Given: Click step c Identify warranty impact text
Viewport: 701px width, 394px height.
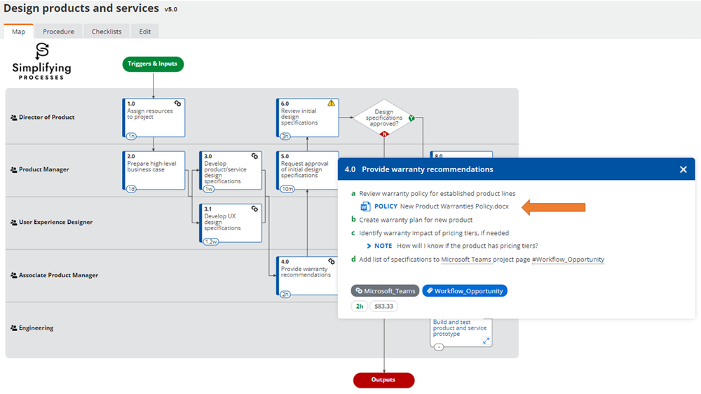Looking at the screenshot, I should (x=434, y=233).
